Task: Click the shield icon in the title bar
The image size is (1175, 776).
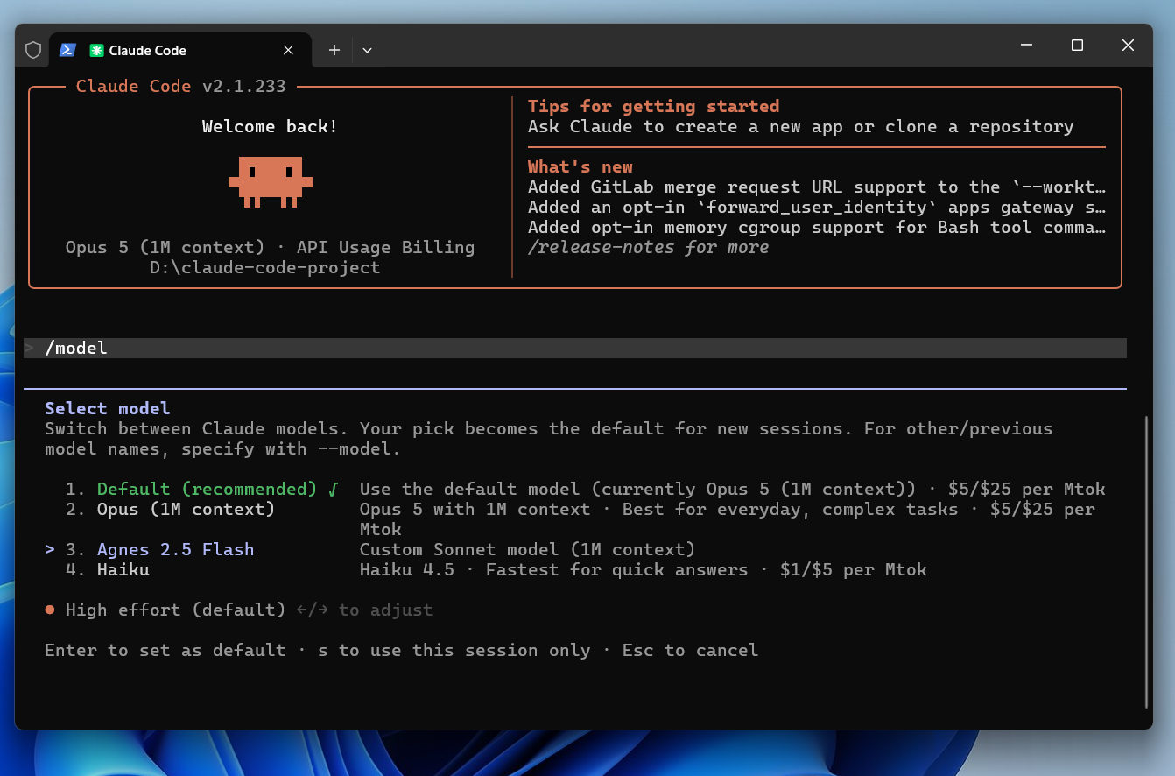Action: [x=33, y=50]
